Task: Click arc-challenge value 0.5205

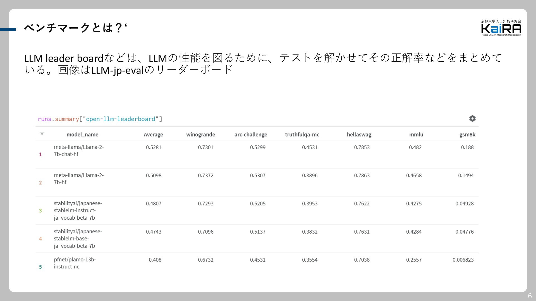Action: click(258, 204)
